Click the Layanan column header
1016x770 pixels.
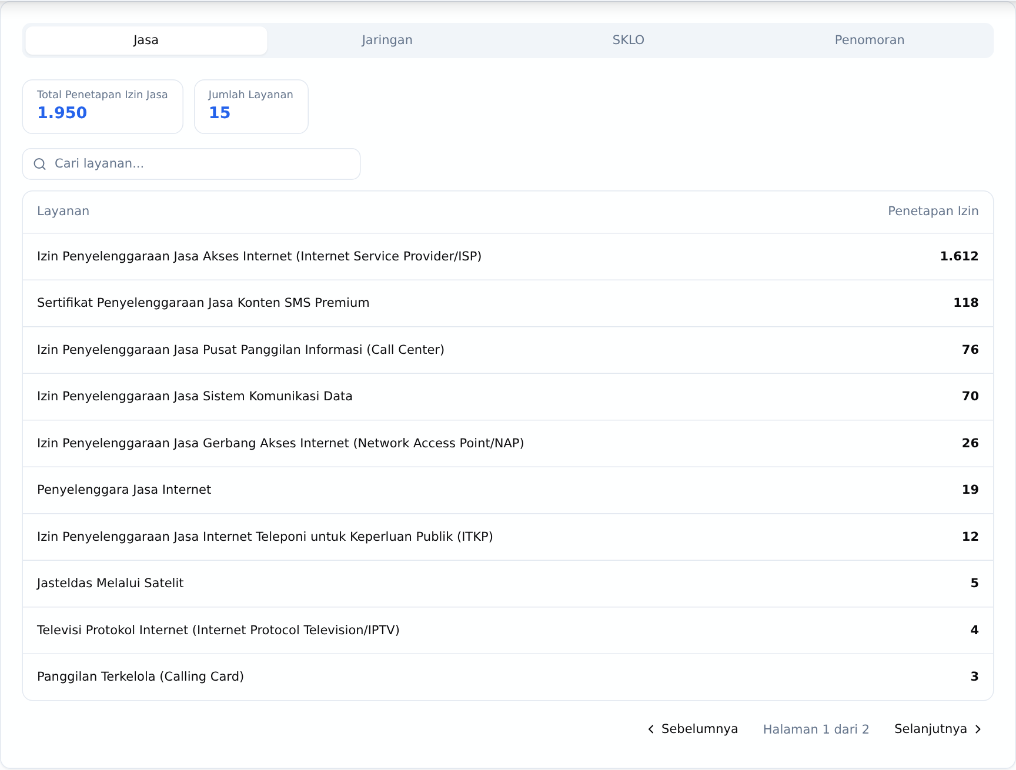coord(63,211)
